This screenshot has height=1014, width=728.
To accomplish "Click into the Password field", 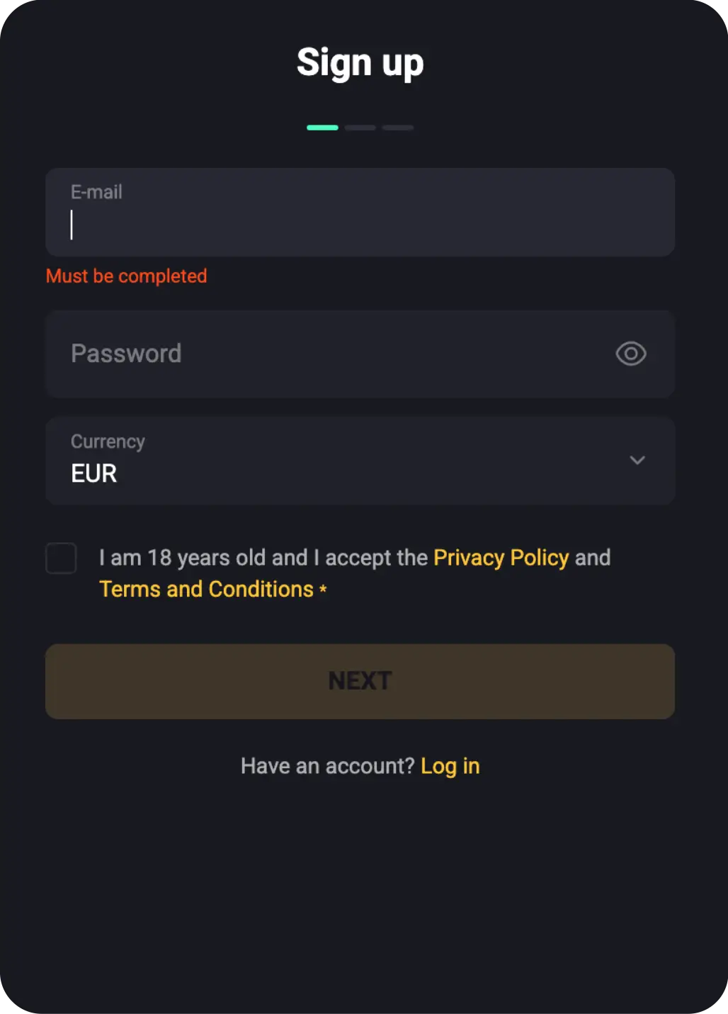I will click(x=333, y=354).
